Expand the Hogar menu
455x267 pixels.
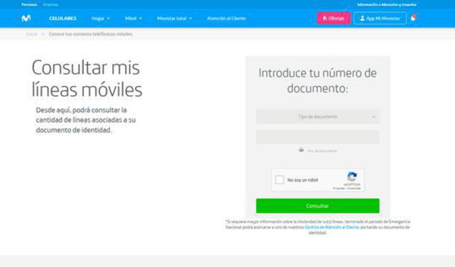click(x=101, y=18)
